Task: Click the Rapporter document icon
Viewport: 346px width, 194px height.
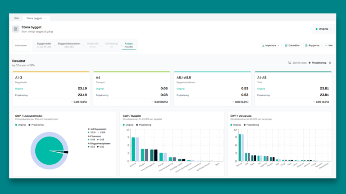Action: coord(306,45)
